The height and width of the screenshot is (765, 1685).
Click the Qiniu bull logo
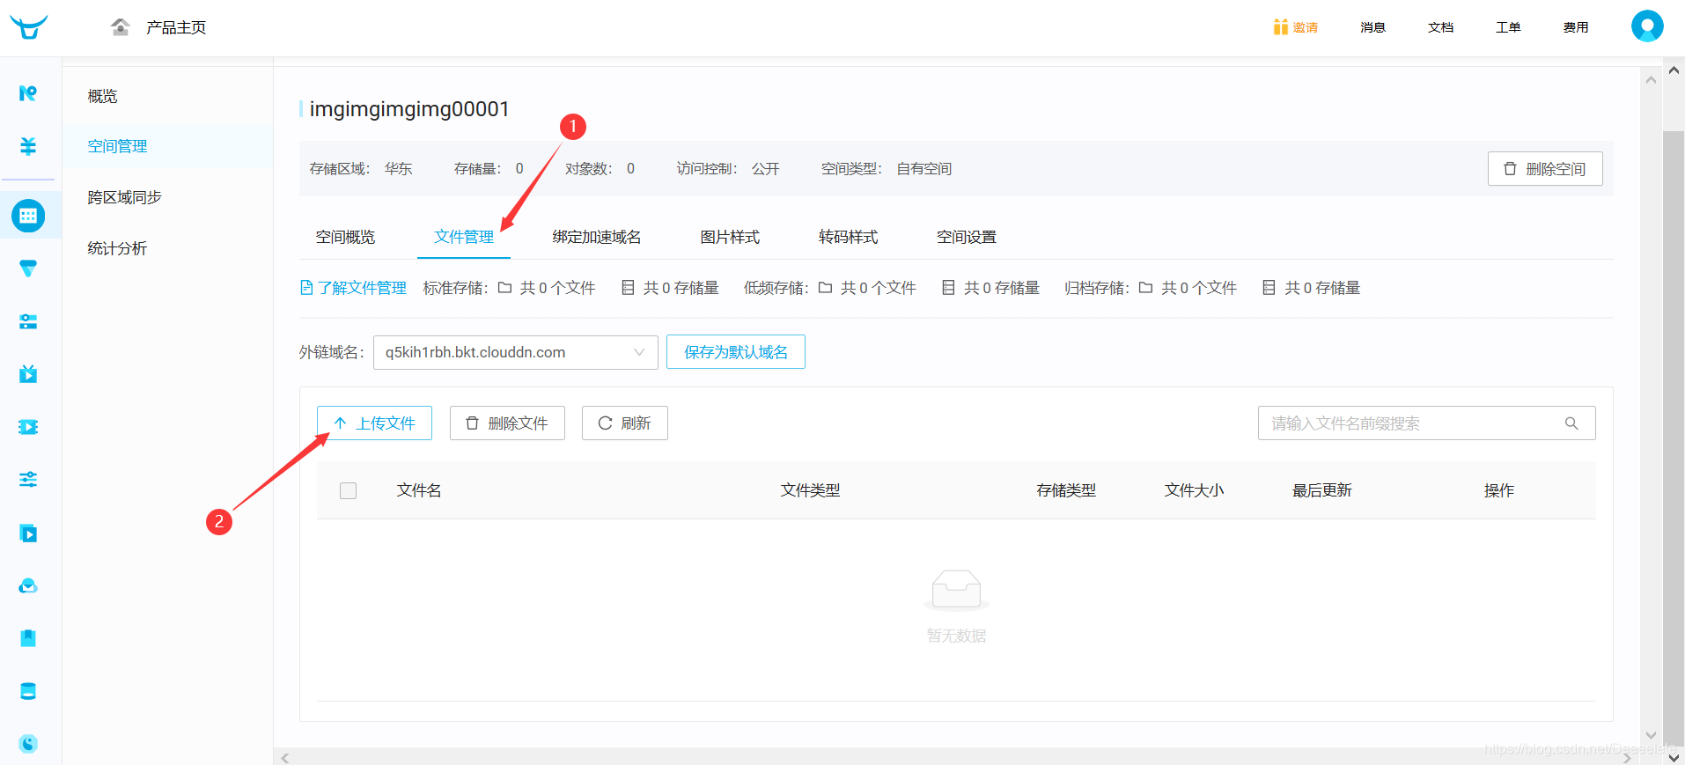(x=29, y=27)
